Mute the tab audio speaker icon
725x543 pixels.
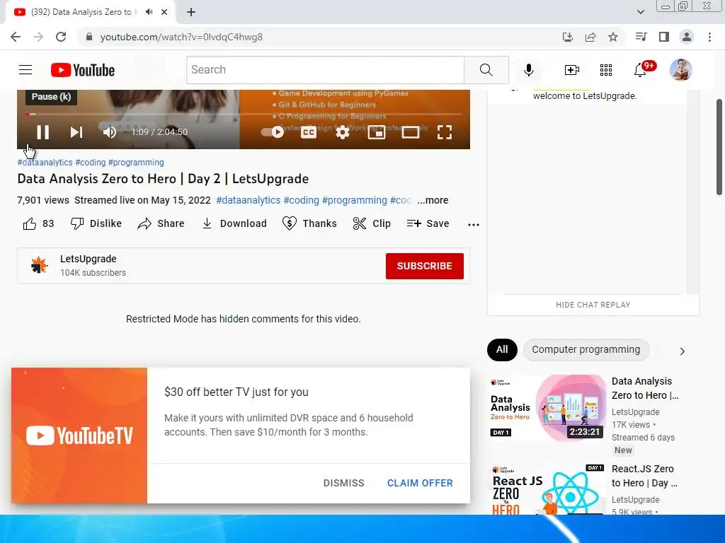coord(149,12)
